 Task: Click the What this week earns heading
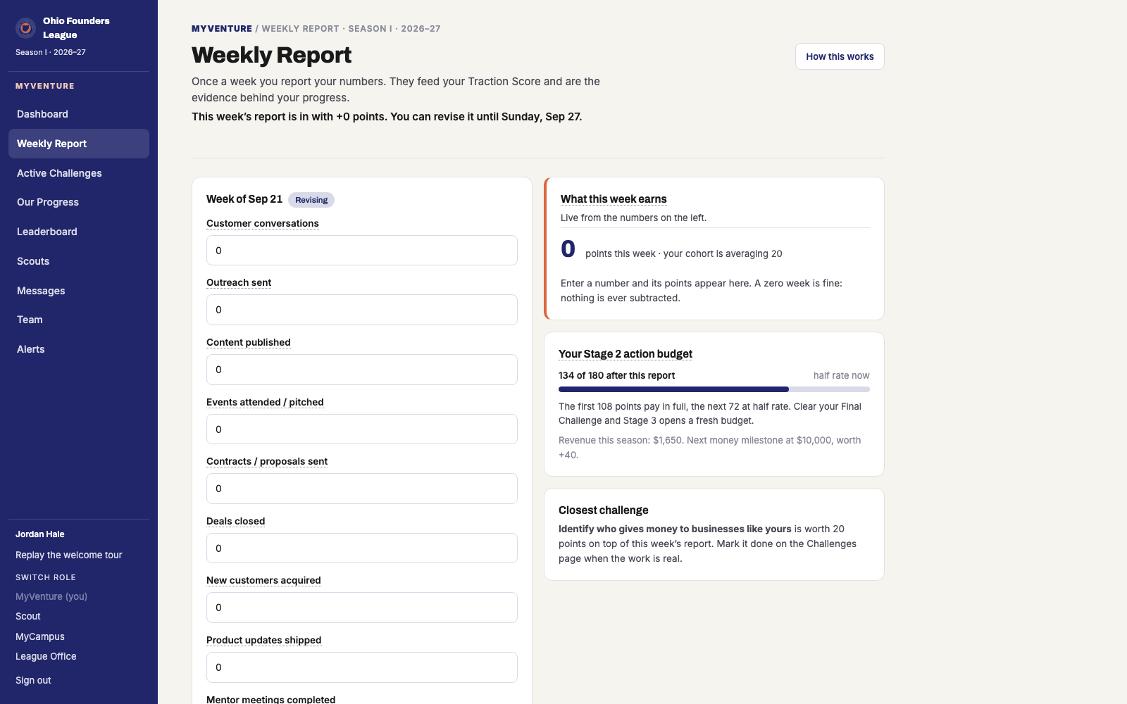click(614, 199)
